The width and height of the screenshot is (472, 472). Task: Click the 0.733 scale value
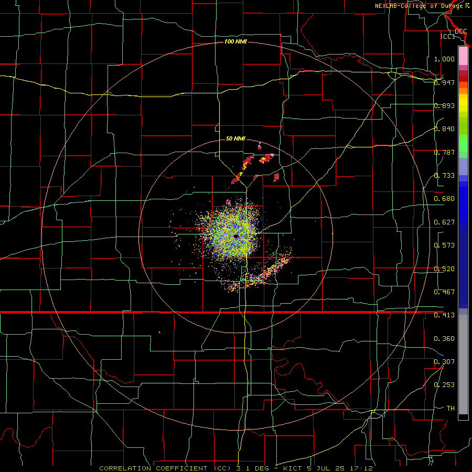click(x=444, y=176)
